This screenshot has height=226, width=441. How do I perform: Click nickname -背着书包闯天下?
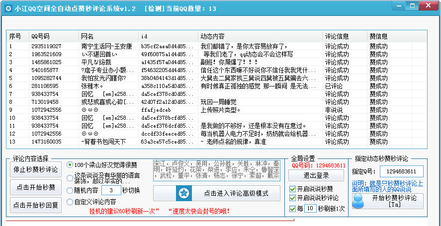(103, 142)
